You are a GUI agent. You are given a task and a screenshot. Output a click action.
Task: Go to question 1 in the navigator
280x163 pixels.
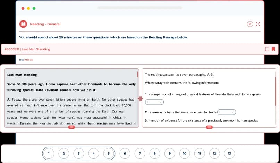49,153
